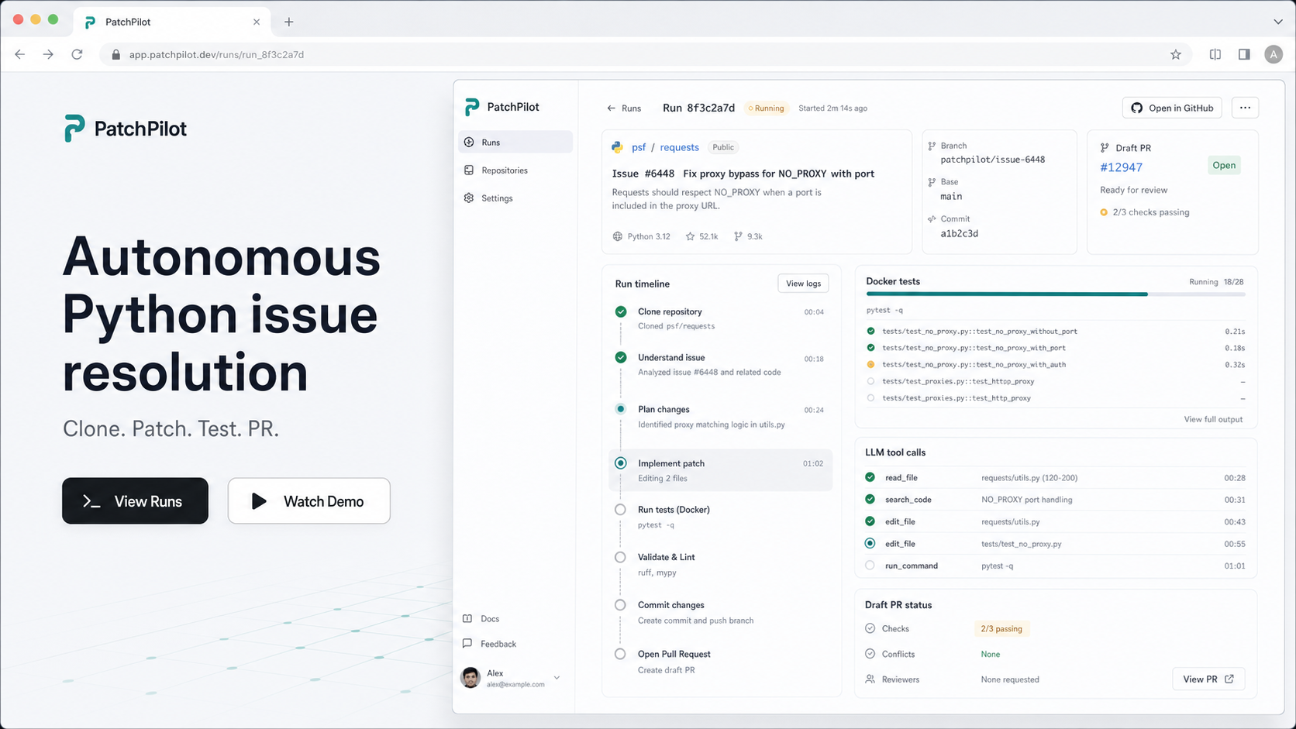Image resolution: width=1296 pixels, height=729 pixels.
Task: Click the Docker tests progress bar
Action: coord(1056,294)
